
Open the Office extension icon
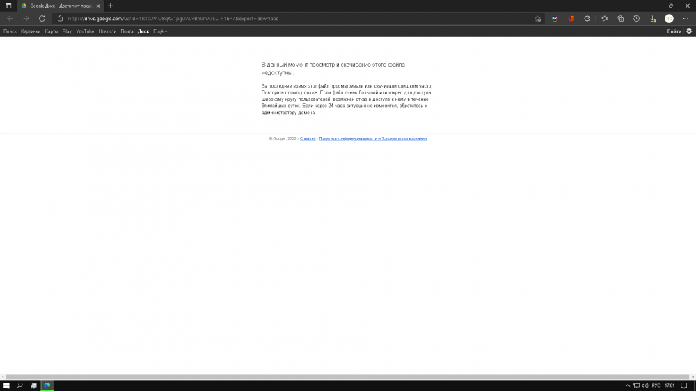pos(571,19)
